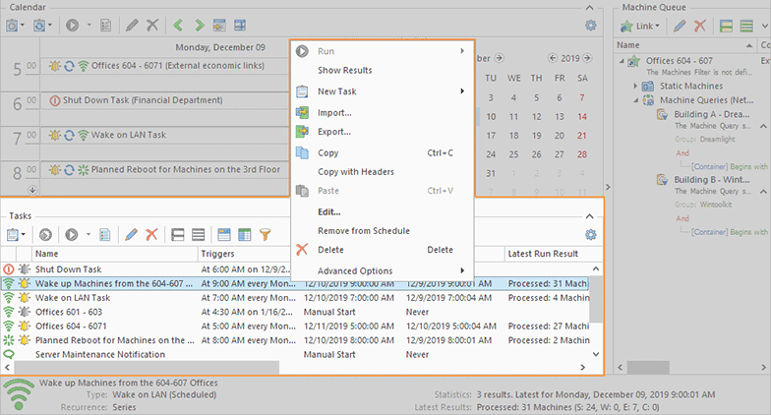The width and height of the screenshot is (771, 415).
Task: Select Show Results in the context menu
Action: (x=344, y=71)
